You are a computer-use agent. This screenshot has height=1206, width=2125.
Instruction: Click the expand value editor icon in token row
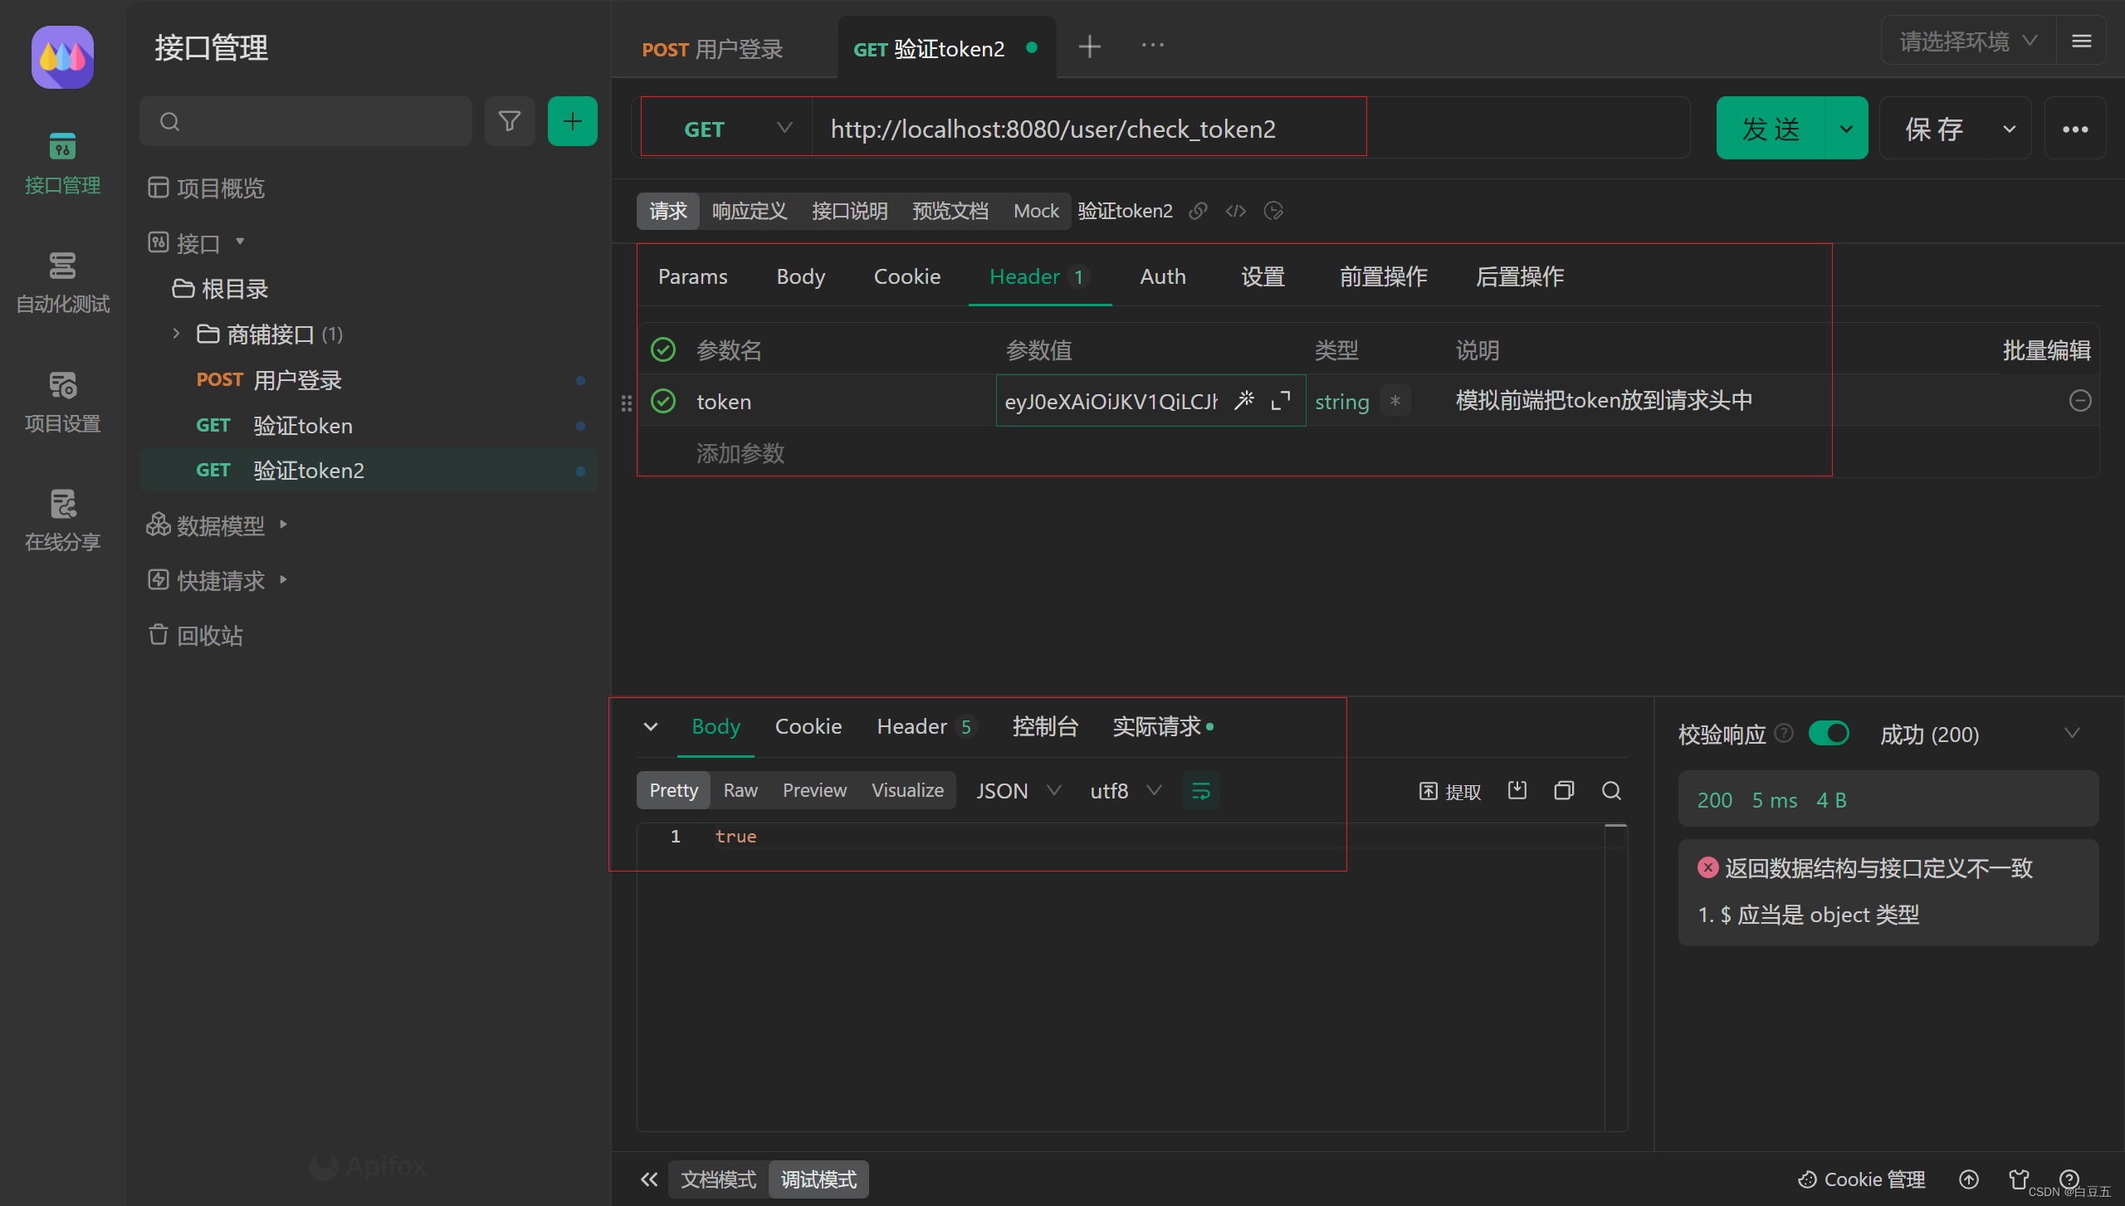[x=1281, y=401]
